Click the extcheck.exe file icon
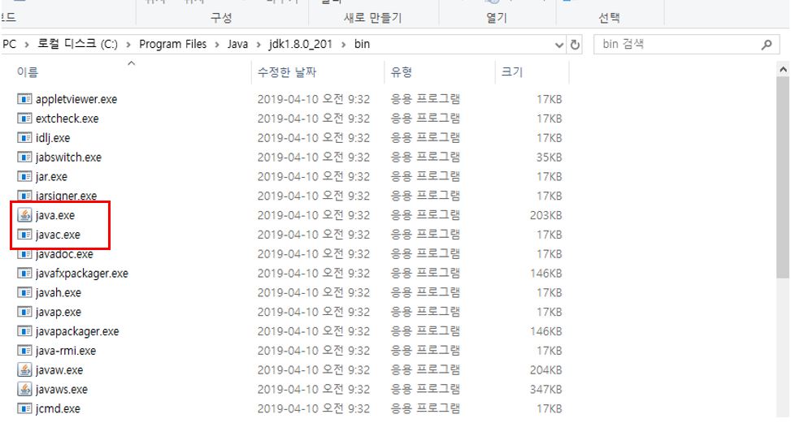The height and width of the screenshot is (423, 791). [24, 119]
